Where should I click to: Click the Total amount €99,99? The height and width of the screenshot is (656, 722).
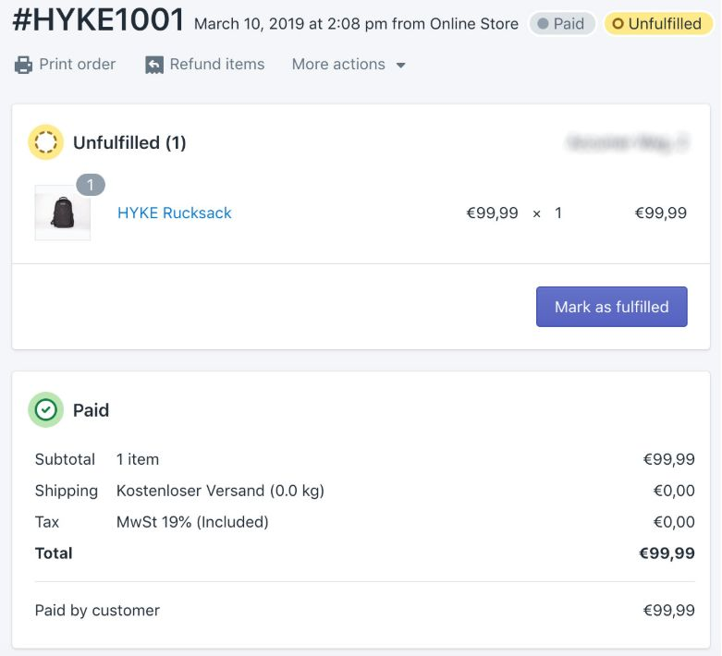tap(667, 553)
